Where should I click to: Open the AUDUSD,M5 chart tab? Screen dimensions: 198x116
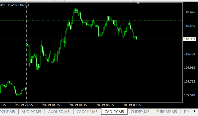click(59, 112)
